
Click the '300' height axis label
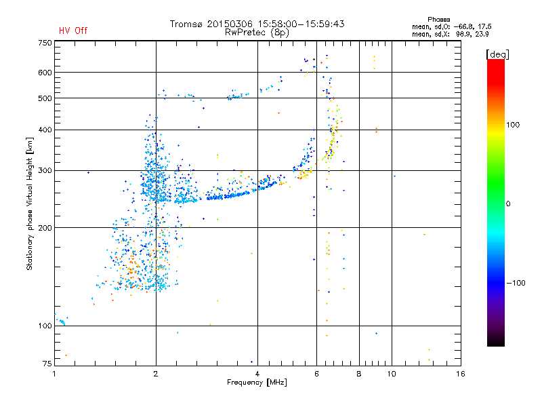[45, 171]
